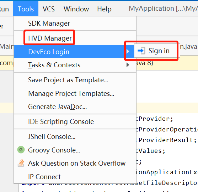Open Tasks & Contexts submenu
This screenshot has width=198, height=192.
(x=75, y=65)
